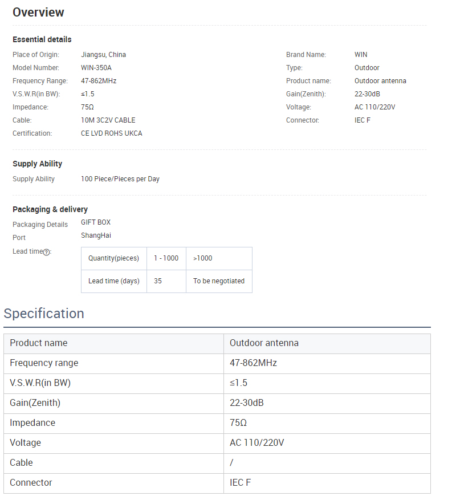Click the ShangHai port value
Image resolution: width=456 pixels, height=496 pixels.
coord(96,235)
